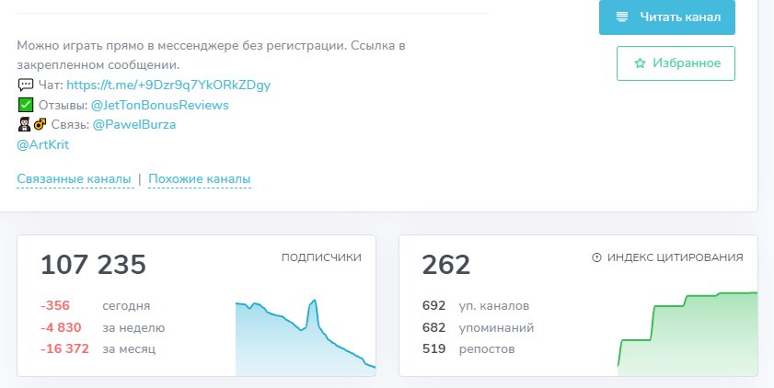Open the t.me chat invite link
The height and width of the screenshot is (388, 774).
coord(168,85)
